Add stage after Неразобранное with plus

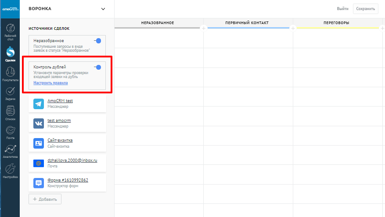coord(203,28)
